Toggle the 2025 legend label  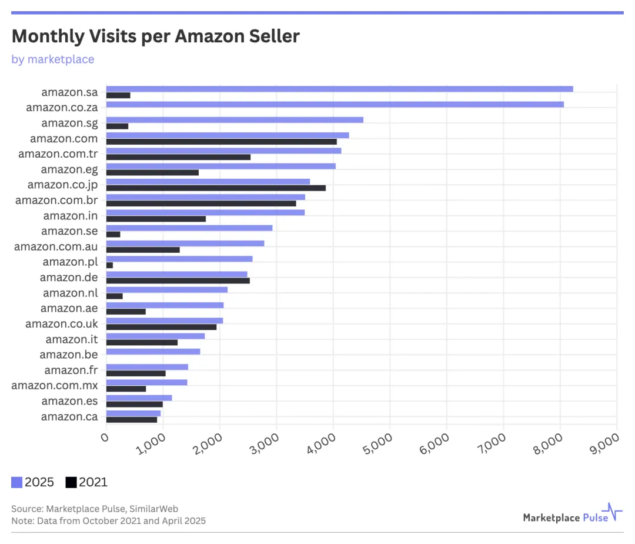pos(41,482)
